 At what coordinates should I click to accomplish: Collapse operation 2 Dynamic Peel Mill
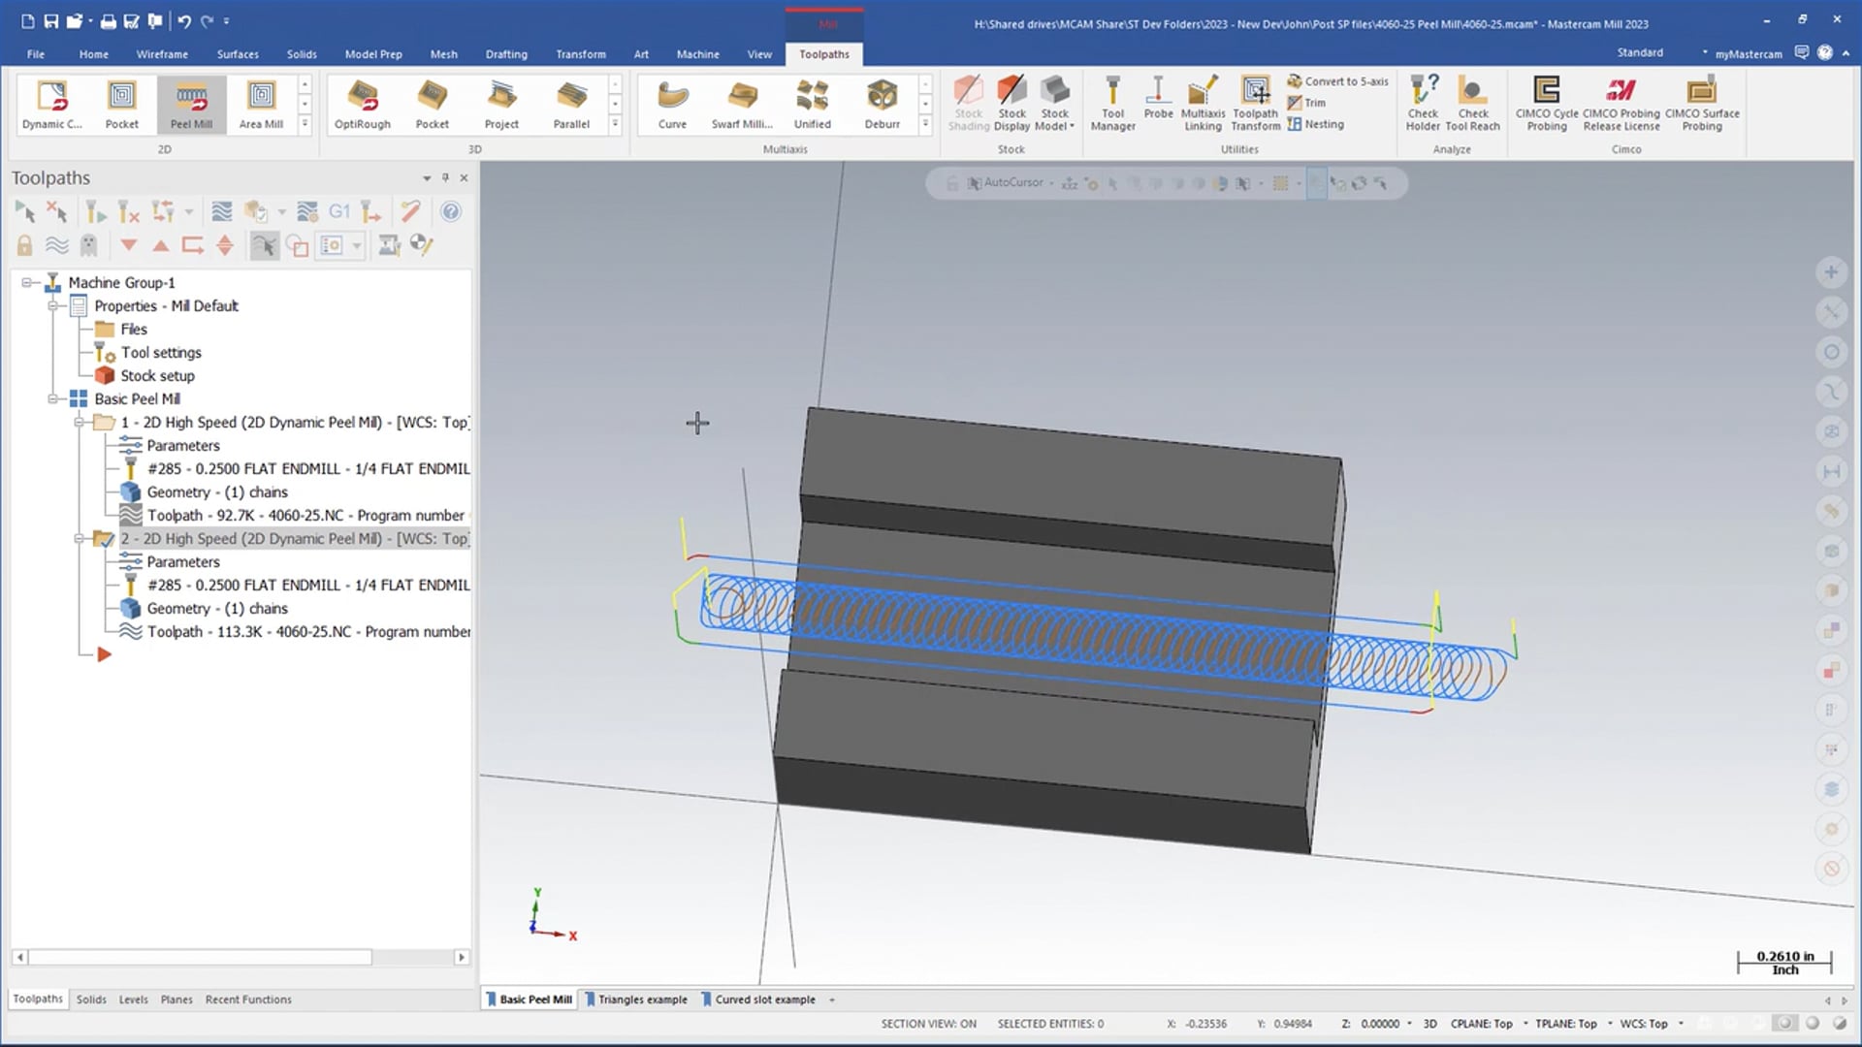(80, 539)
